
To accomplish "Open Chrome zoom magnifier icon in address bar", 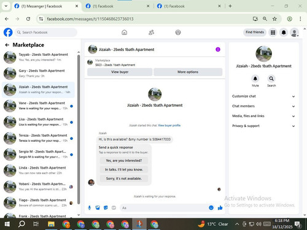I will pyautogui.click(x=265, y=19).
